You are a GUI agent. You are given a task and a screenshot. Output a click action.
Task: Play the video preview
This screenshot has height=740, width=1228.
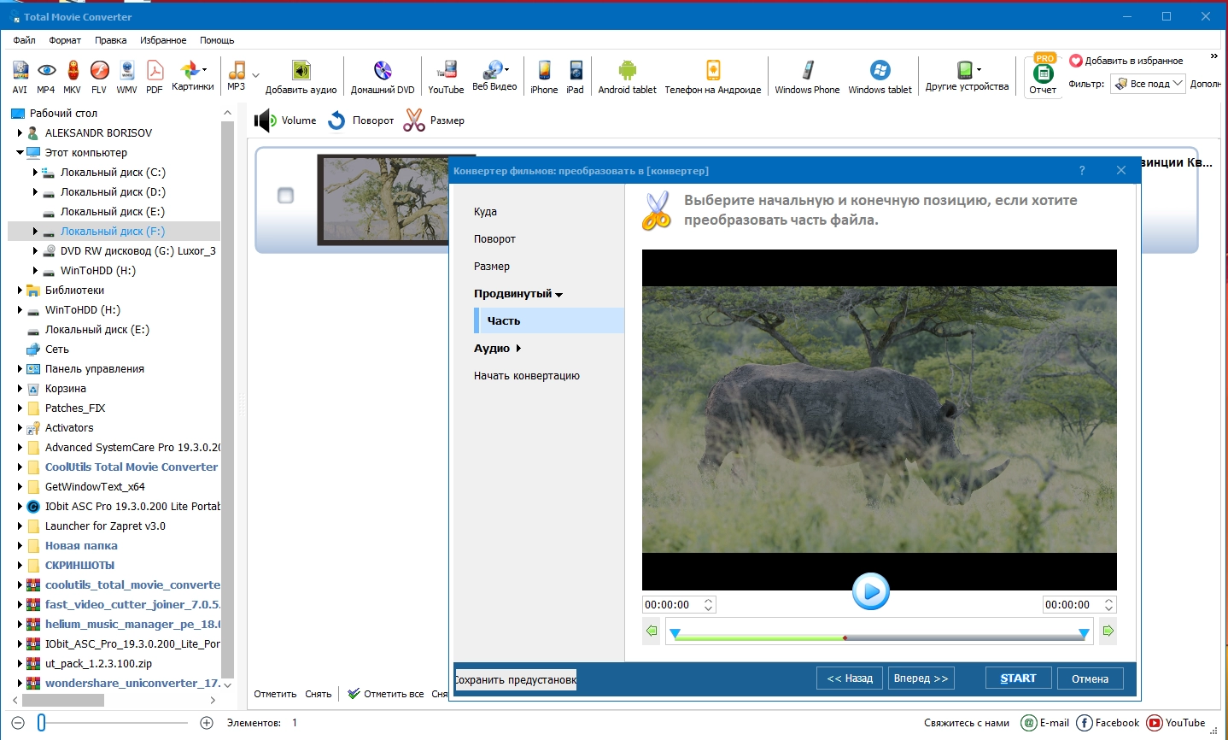pos(871,591)
